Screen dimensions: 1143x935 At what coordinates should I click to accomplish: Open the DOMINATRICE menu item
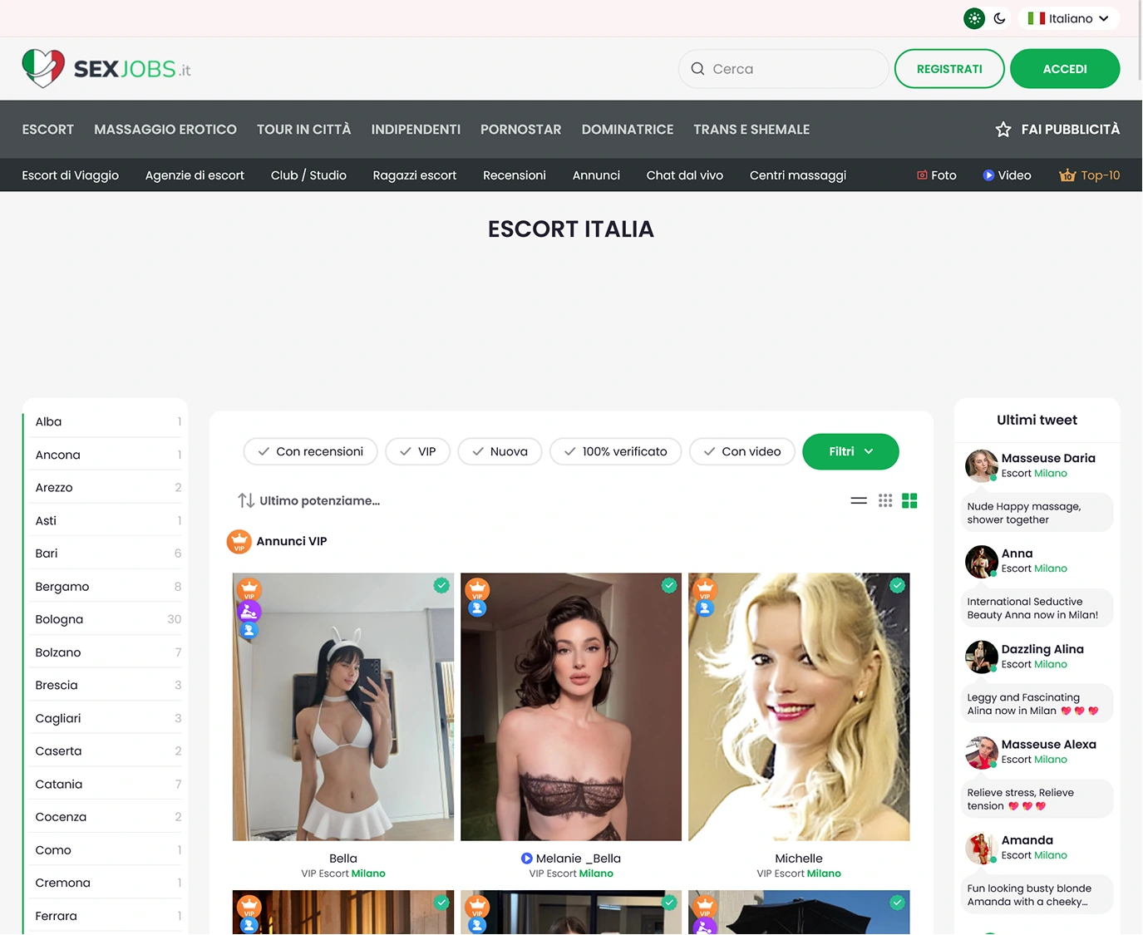pos(628,130)
